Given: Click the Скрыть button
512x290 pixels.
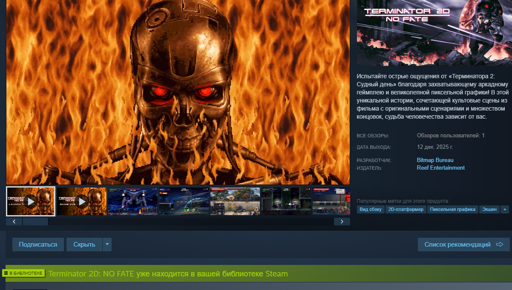Looking at the screenshot, I should pyautogui.click(x=84, y=245).
